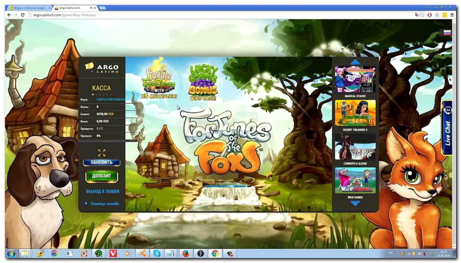Click the green ДЕПОЗИТ button
The width and height of the screenshot is (461, 263).
click(x=102, y=176)
